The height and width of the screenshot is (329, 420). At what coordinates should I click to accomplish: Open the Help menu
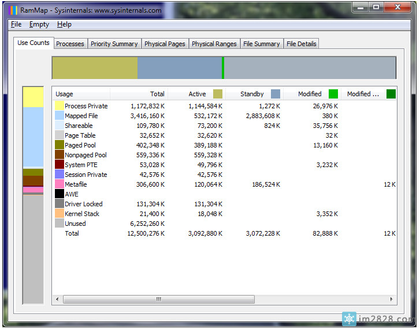click(x=64, y=24)
